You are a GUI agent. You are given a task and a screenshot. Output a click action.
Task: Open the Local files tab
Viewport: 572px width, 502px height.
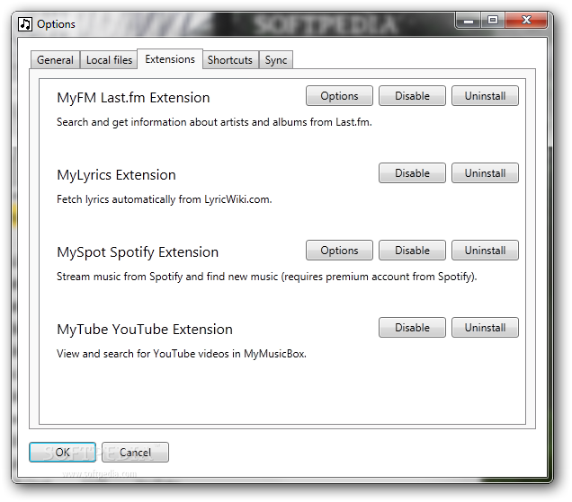109,60
